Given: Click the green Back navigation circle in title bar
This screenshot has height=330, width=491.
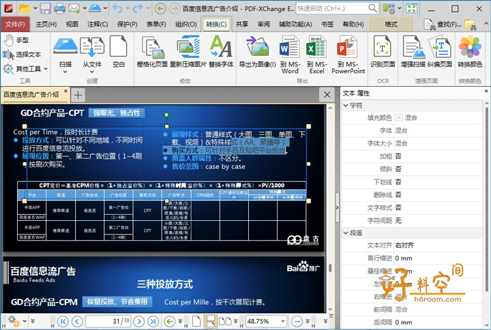Looking at the screenshot, I should [x=161, y=8].
